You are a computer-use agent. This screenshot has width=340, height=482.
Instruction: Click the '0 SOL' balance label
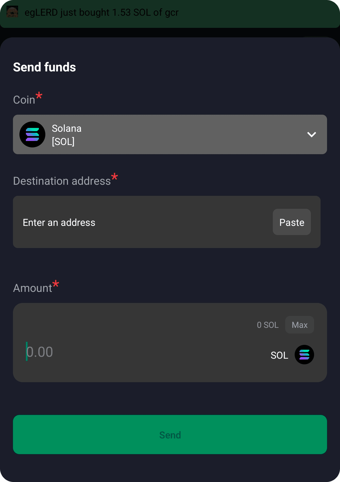pyautogui.click(x=268, y=325)
